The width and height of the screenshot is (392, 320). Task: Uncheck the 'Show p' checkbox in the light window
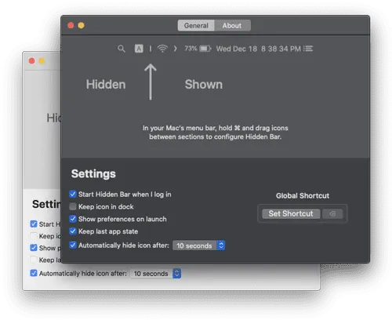coord(34,248)
